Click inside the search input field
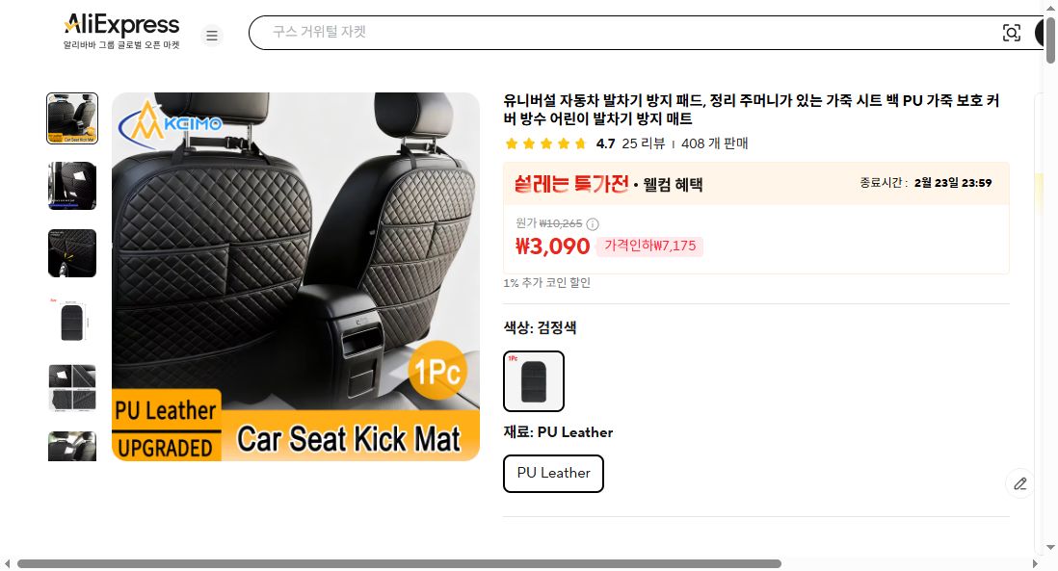The width and height of the screenshot is (1058, 571). [x=578, y=32]
